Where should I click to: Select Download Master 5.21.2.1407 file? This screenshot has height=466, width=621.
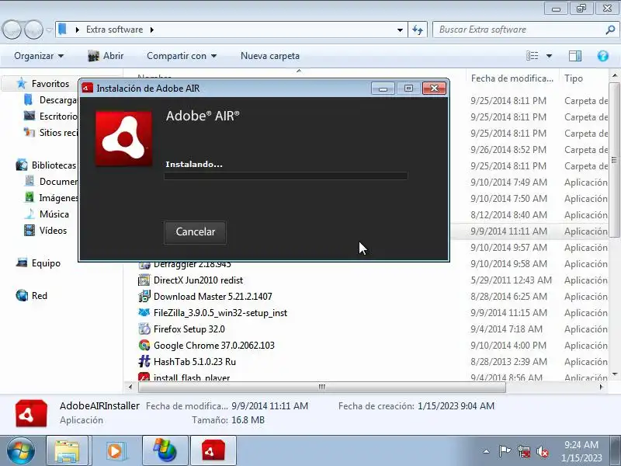click(213, 297)
